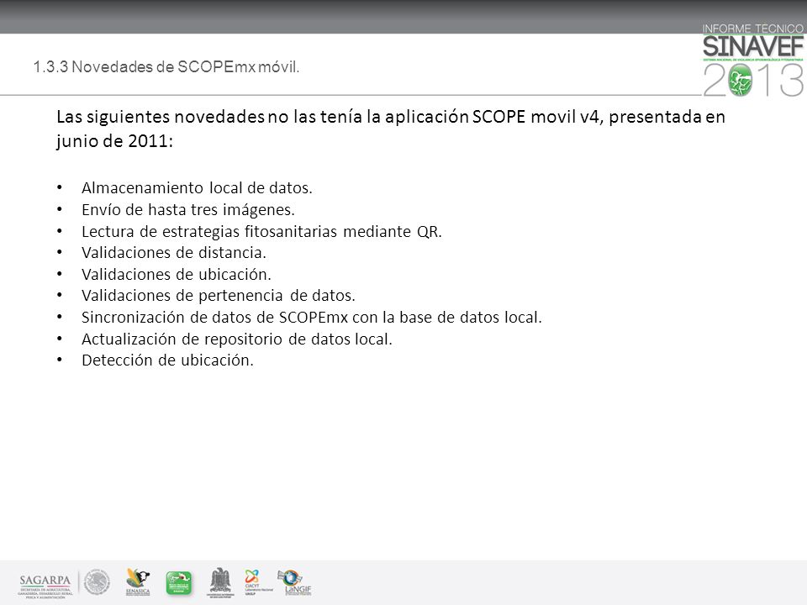
Task: Select bullet 'Validaciones de pertenencia de datos.'
Action: 219,295
